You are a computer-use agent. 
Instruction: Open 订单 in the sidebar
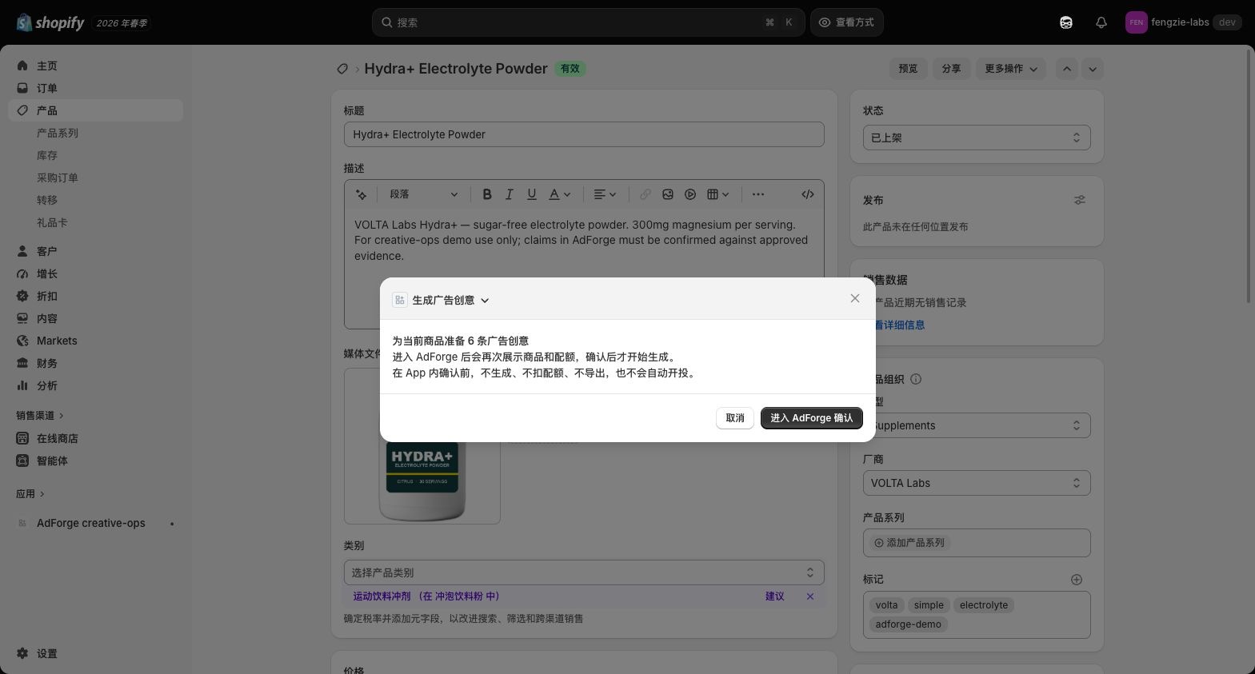(x=96, y=88)
